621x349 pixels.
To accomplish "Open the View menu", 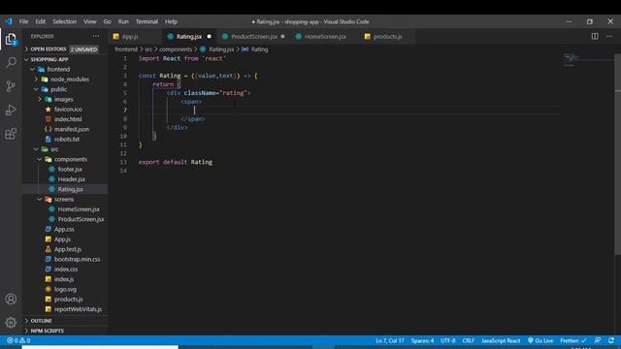I will [90, 21].
